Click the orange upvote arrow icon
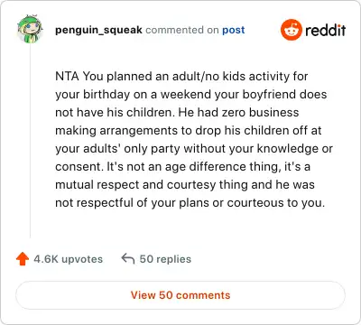This screenshot has width=361, height=325. point(23,259)
